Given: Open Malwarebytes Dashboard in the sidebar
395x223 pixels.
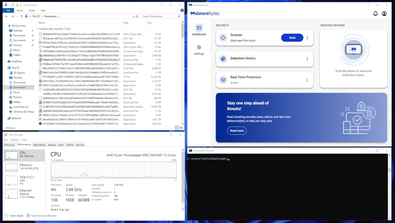Looking at the screenshot, I should point(199,30).
